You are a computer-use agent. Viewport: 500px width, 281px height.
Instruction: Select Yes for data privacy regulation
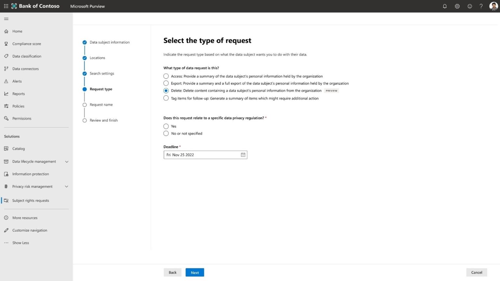pyautogui.click(x=166, y=126)
